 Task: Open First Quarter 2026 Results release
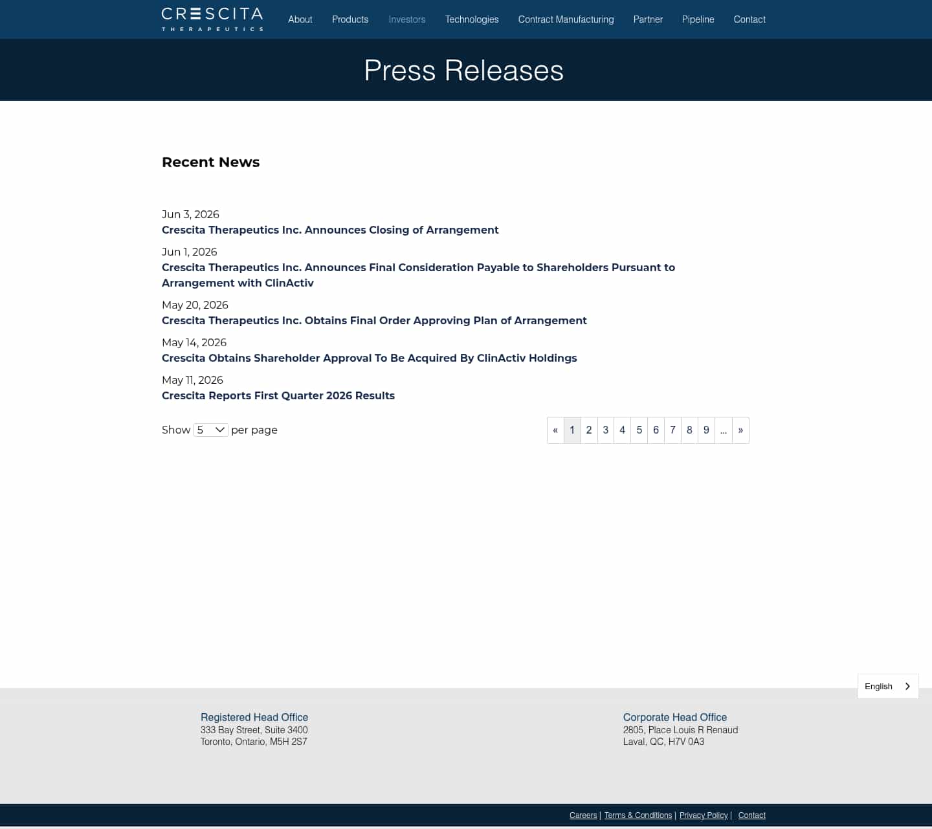click(278, 395)
